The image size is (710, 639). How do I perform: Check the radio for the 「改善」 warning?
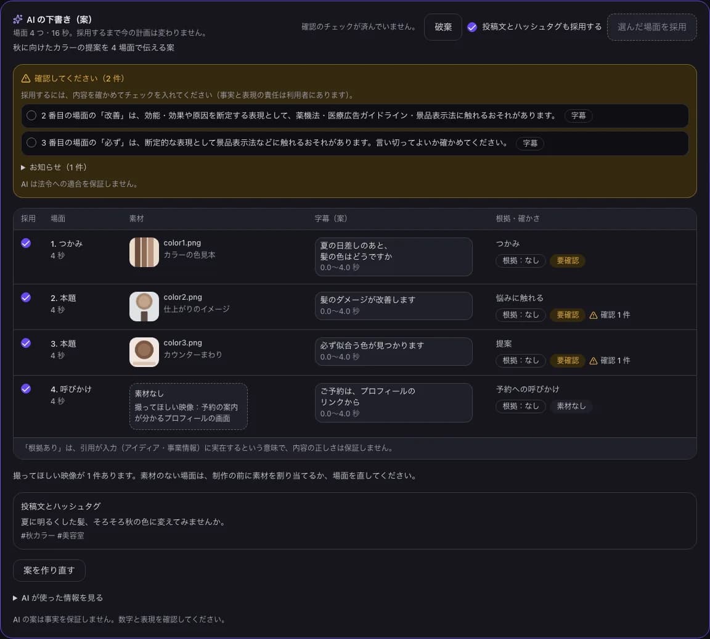(x=31, y=115)
